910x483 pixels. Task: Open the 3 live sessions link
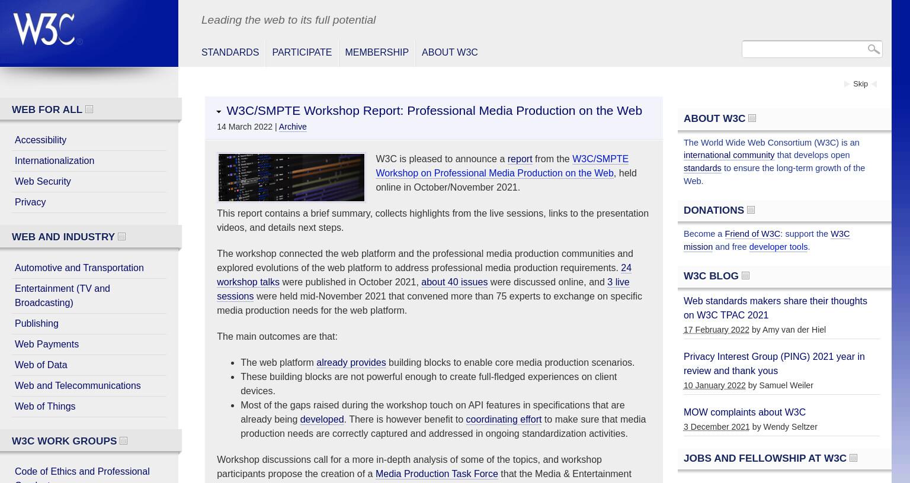(x=423, y=289)
